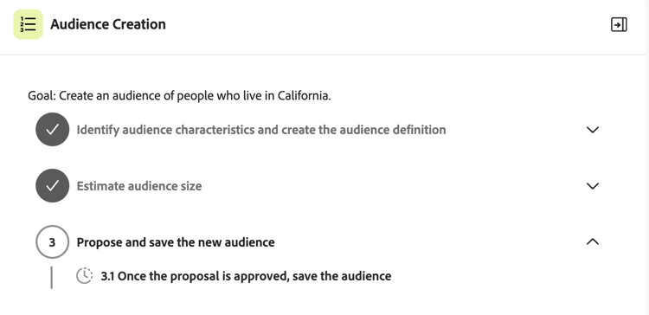Click the Goal description sentence

point(179,95)
